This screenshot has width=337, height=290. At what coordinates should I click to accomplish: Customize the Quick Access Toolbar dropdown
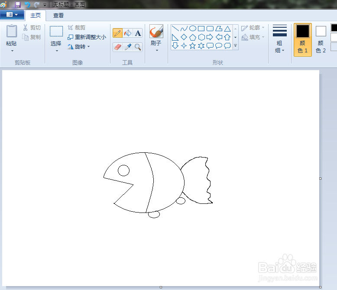[x=45, y=5]
